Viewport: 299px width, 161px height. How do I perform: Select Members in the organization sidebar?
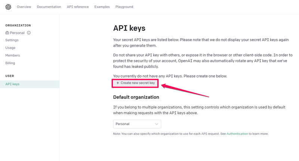(x=13, y=56)
